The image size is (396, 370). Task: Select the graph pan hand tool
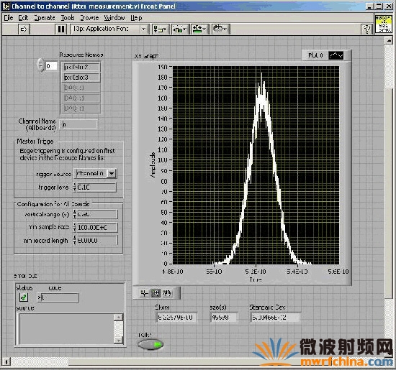pyautogui.click(x=167, y=293)
